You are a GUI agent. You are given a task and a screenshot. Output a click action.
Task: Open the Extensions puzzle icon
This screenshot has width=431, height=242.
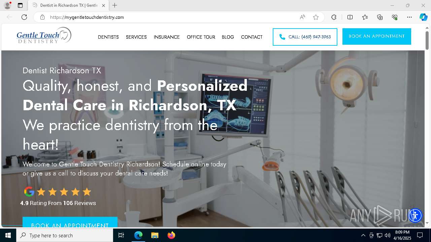point(334,17)
